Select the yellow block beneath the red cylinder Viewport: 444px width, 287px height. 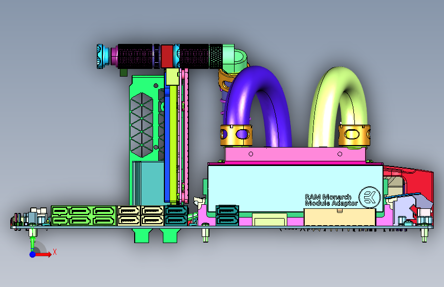tap(173, 77)
